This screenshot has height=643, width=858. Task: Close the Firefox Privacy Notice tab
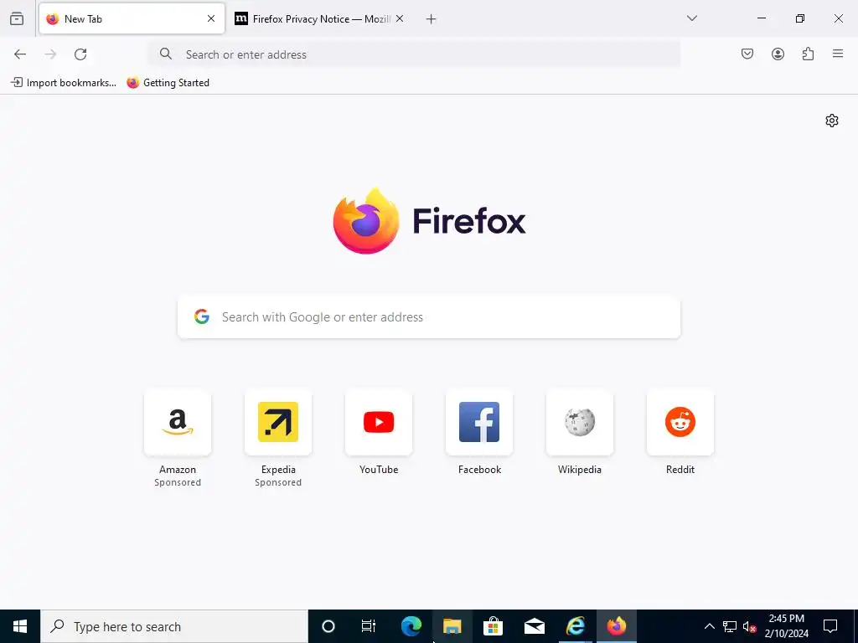coord(400,18)
